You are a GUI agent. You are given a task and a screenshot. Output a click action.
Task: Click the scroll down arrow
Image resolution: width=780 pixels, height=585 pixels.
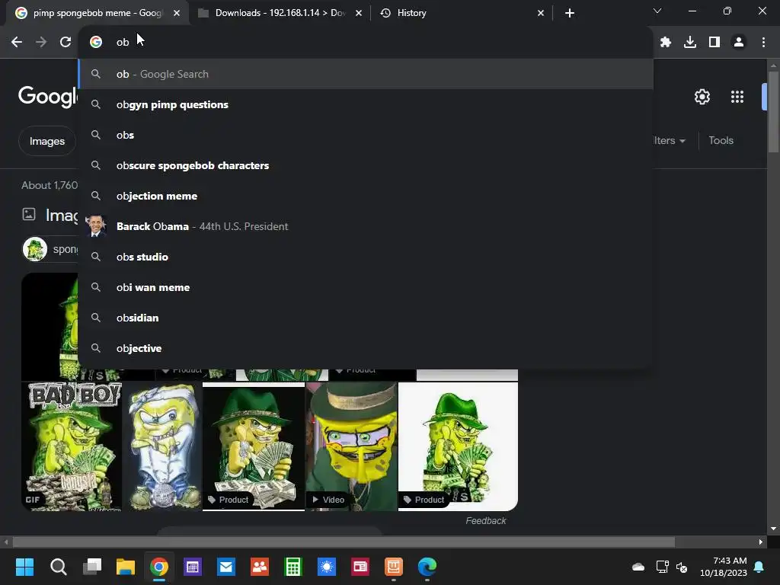(x=773, y=529)
